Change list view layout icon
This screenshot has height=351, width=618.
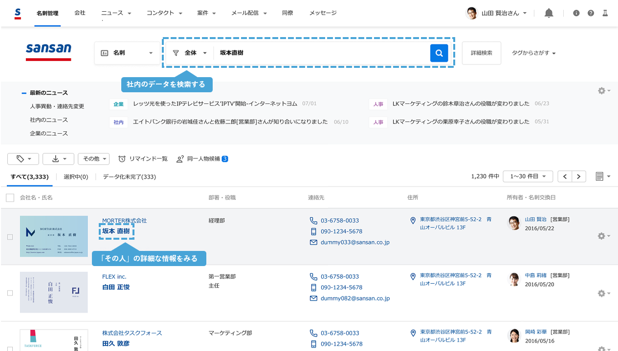tap(603, 176)
